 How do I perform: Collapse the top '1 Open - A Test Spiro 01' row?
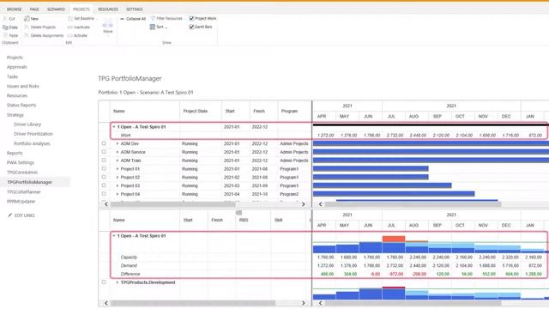pos(114,127)
